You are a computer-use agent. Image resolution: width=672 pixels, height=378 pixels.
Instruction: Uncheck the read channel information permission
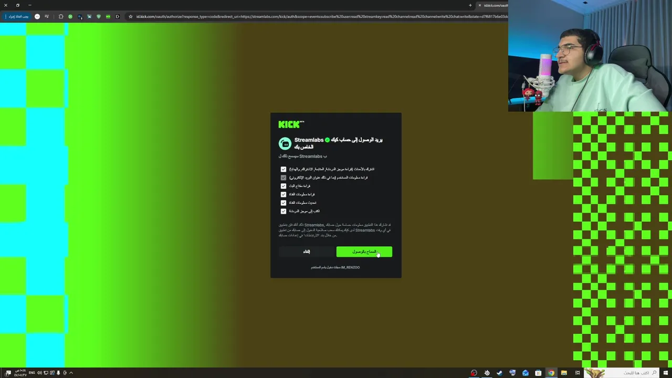pyautogui.click(x=283, y=194)
